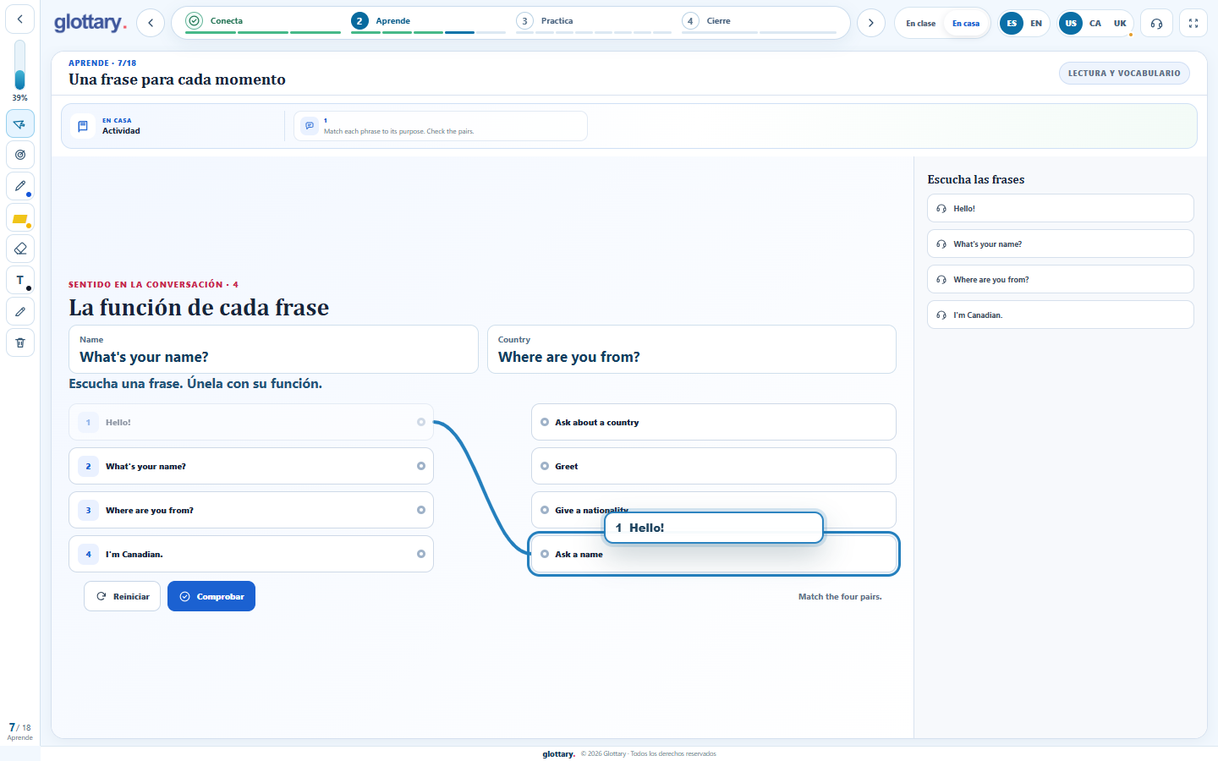Open the instruction 1 speech bubble card
Viewport: 1218px width, 761px height.
(441, 126)
